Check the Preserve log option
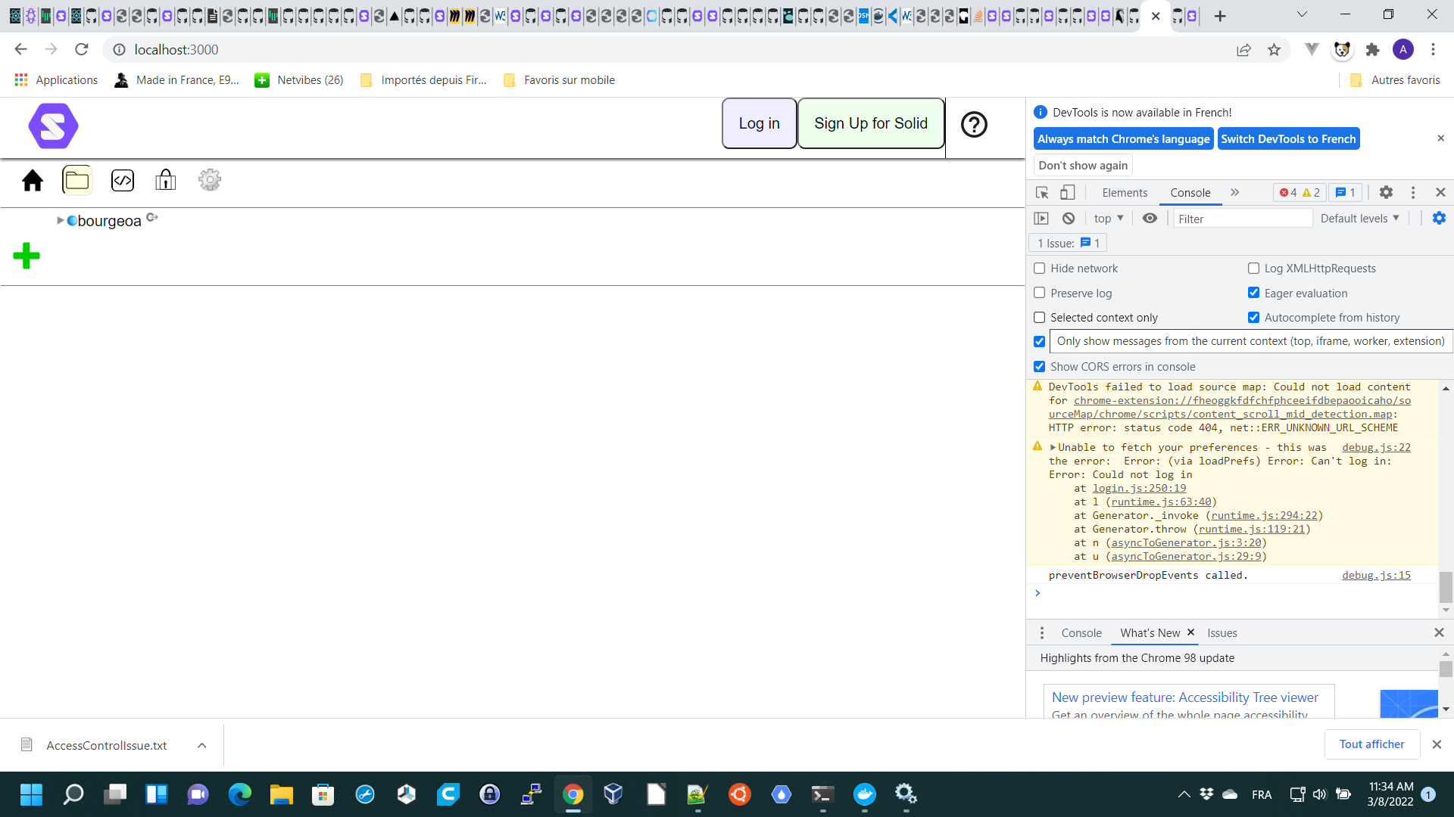Viewport: 1454px width, 817px height. click(1039, 293)
